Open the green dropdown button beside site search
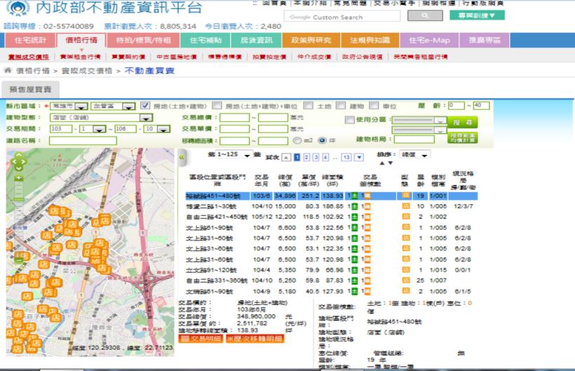This screenshot has width=575, height=371. coord(477,15)
